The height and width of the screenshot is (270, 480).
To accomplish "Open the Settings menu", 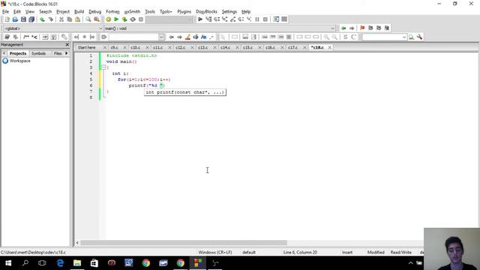I will 229,12.
